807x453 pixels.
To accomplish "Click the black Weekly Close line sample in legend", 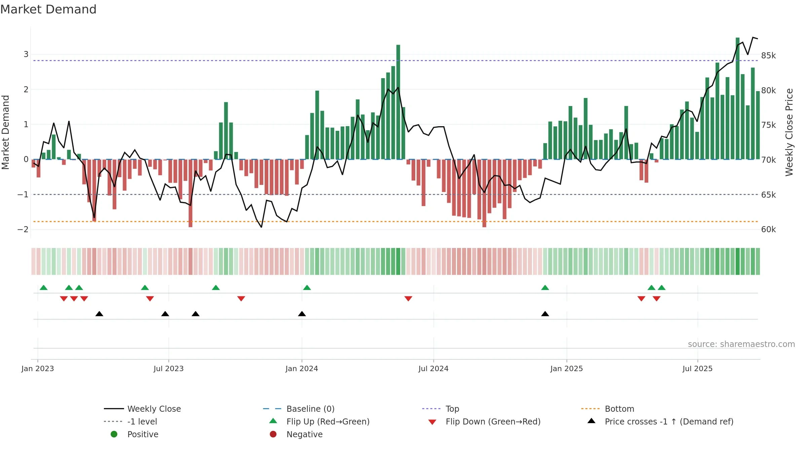I will 114,409.
